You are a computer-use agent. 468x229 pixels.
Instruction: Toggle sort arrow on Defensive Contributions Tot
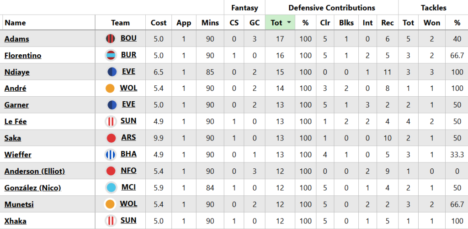point(289,23)
